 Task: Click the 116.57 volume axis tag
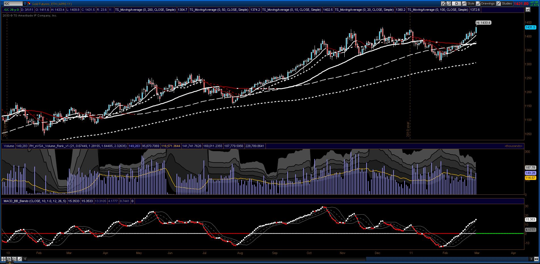coord(530,178)
